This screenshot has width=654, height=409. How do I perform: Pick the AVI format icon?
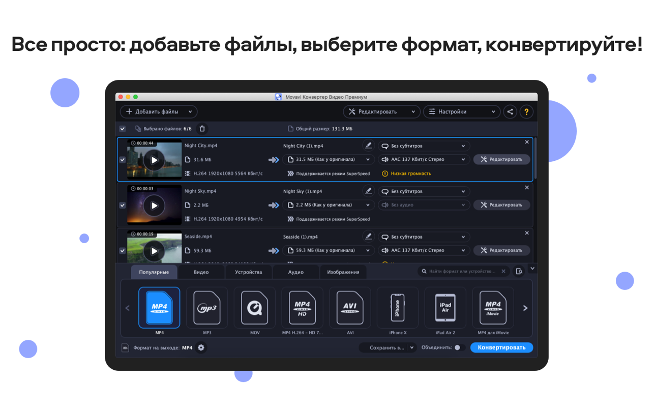tap(350, 308)
